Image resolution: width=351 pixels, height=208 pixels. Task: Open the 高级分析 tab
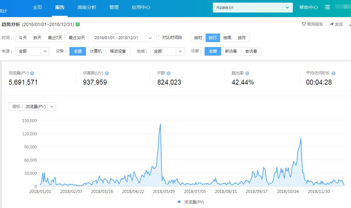tap(87, 7)
